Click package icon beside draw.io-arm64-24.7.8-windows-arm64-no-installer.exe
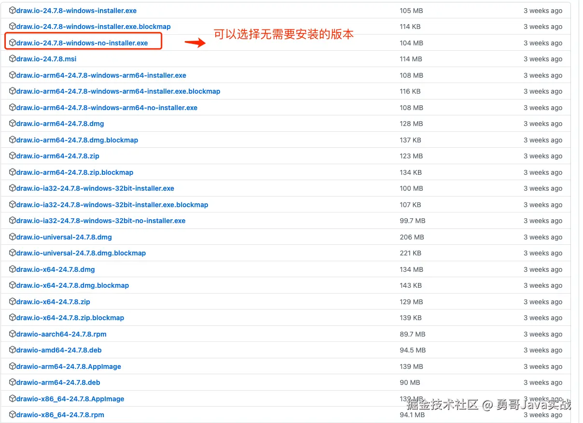583x423 pixels. coord(13,108)
